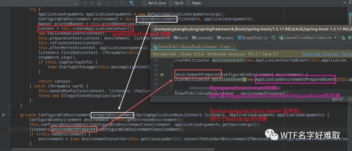Click fold end marker above prepareEnvironment method
The width and height of the screenshot is (352, 151).
[x=9, y=105]
